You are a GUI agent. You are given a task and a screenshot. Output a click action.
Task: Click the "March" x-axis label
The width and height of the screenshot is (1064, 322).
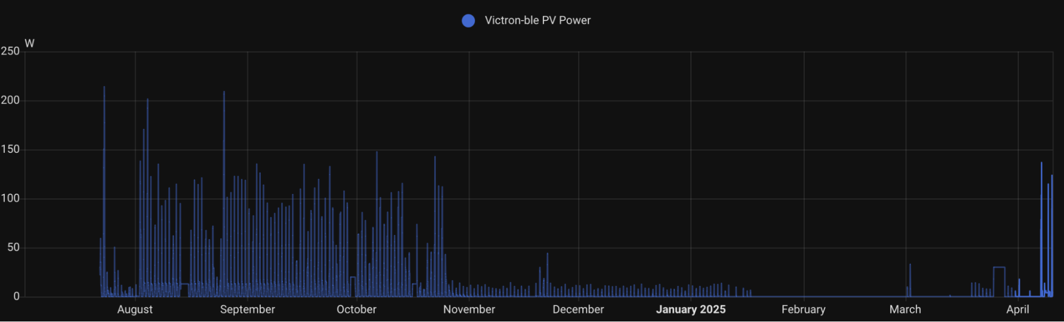click(x=905, y=310)
